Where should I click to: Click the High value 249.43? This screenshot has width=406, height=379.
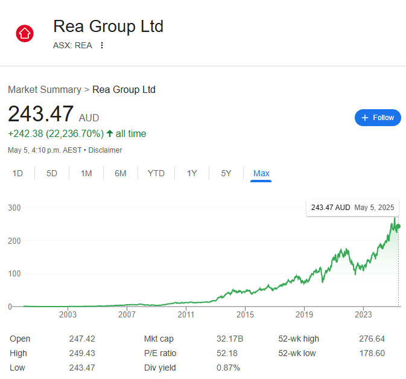pyautogui.click(x=82, y=354)
